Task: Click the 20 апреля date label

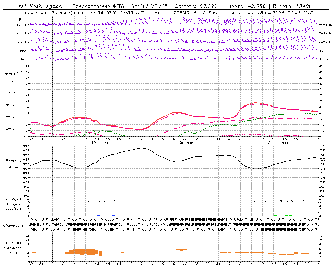Action: 190,143
